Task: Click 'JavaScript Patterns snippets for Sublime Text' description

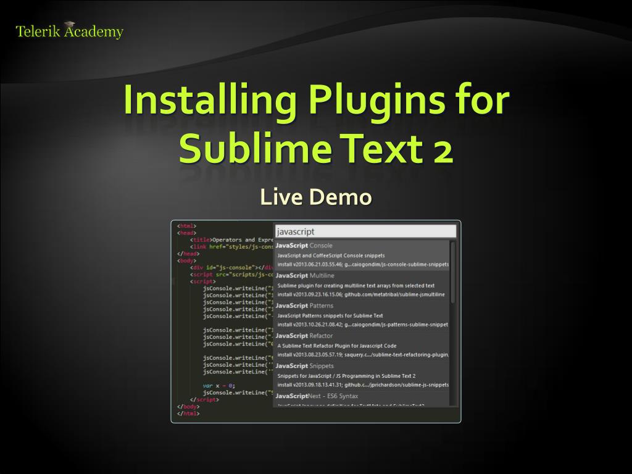Action: (330, 315)
